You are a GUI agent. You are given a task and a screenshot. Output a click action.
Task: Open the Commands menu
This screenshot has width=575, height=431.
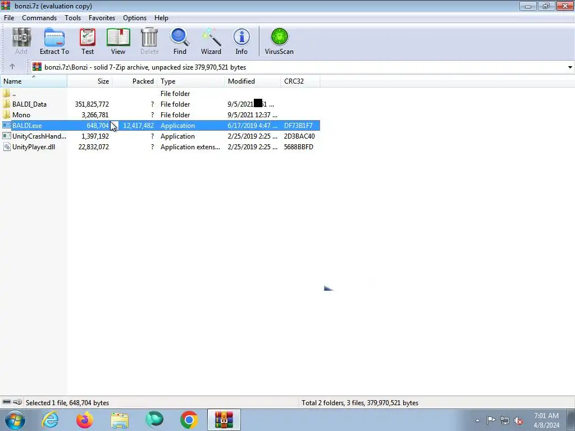pyautogui.click(x=39, y=17)
